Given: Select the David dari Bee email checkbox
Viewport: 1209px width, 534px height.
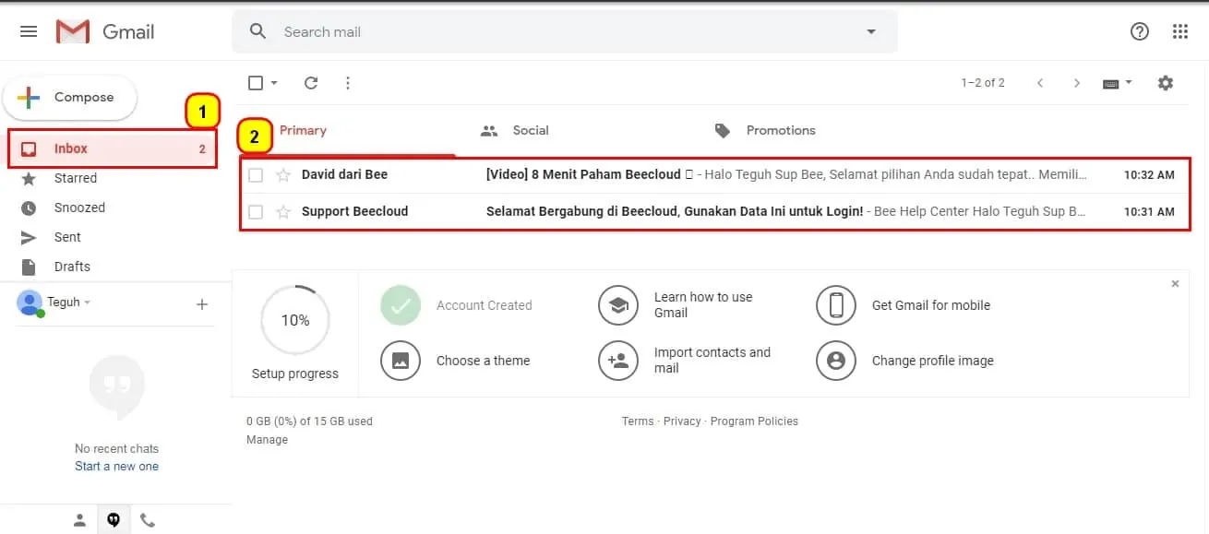Looking at the screenshot, I should pyautogui.click(x=256, y=175).
